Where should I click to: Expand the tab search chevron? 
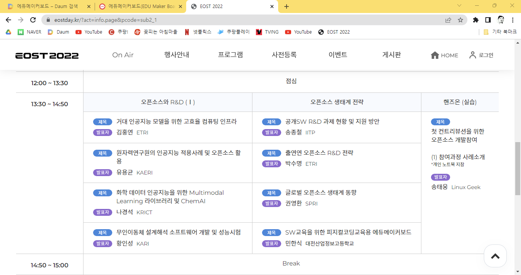(x=460, y=6)
